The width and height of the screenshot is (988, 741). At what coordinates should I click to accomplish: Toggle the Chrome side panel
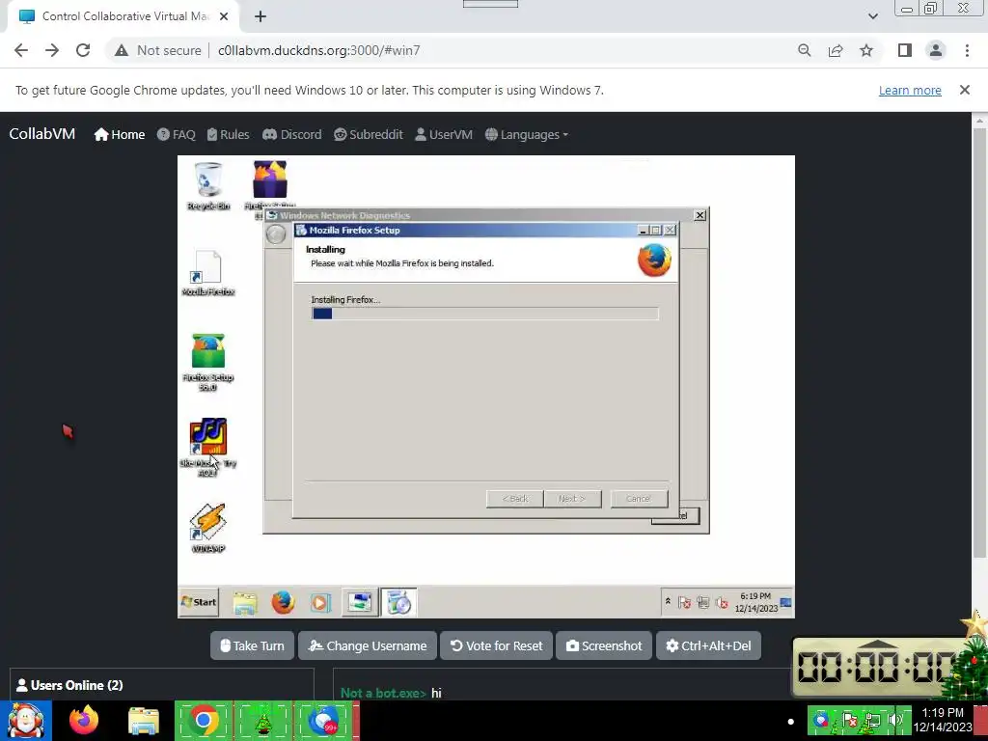point(905,50)
